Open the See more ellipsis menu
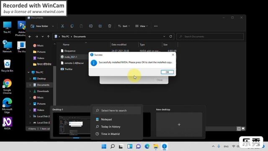The width and height of the screenshot is (268, 151). click(x=156, y=26)
